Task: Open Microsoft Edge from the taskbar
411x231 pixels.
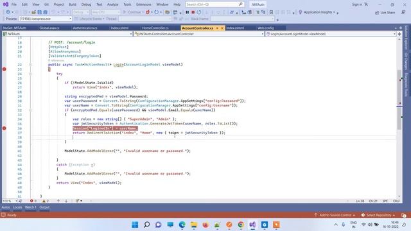Action: (x=182, y=225)
